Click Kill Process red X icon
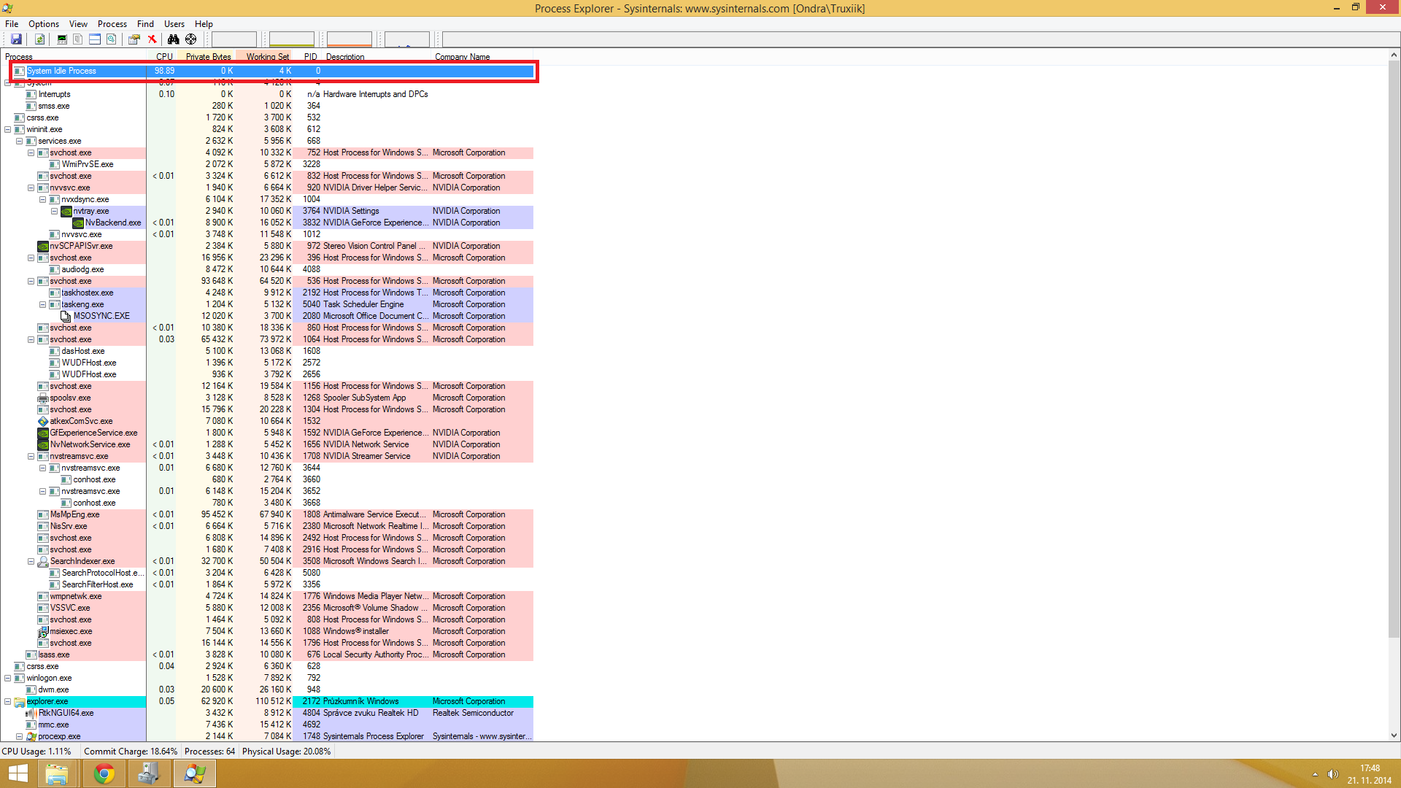1401x788 pixels. 152,39
